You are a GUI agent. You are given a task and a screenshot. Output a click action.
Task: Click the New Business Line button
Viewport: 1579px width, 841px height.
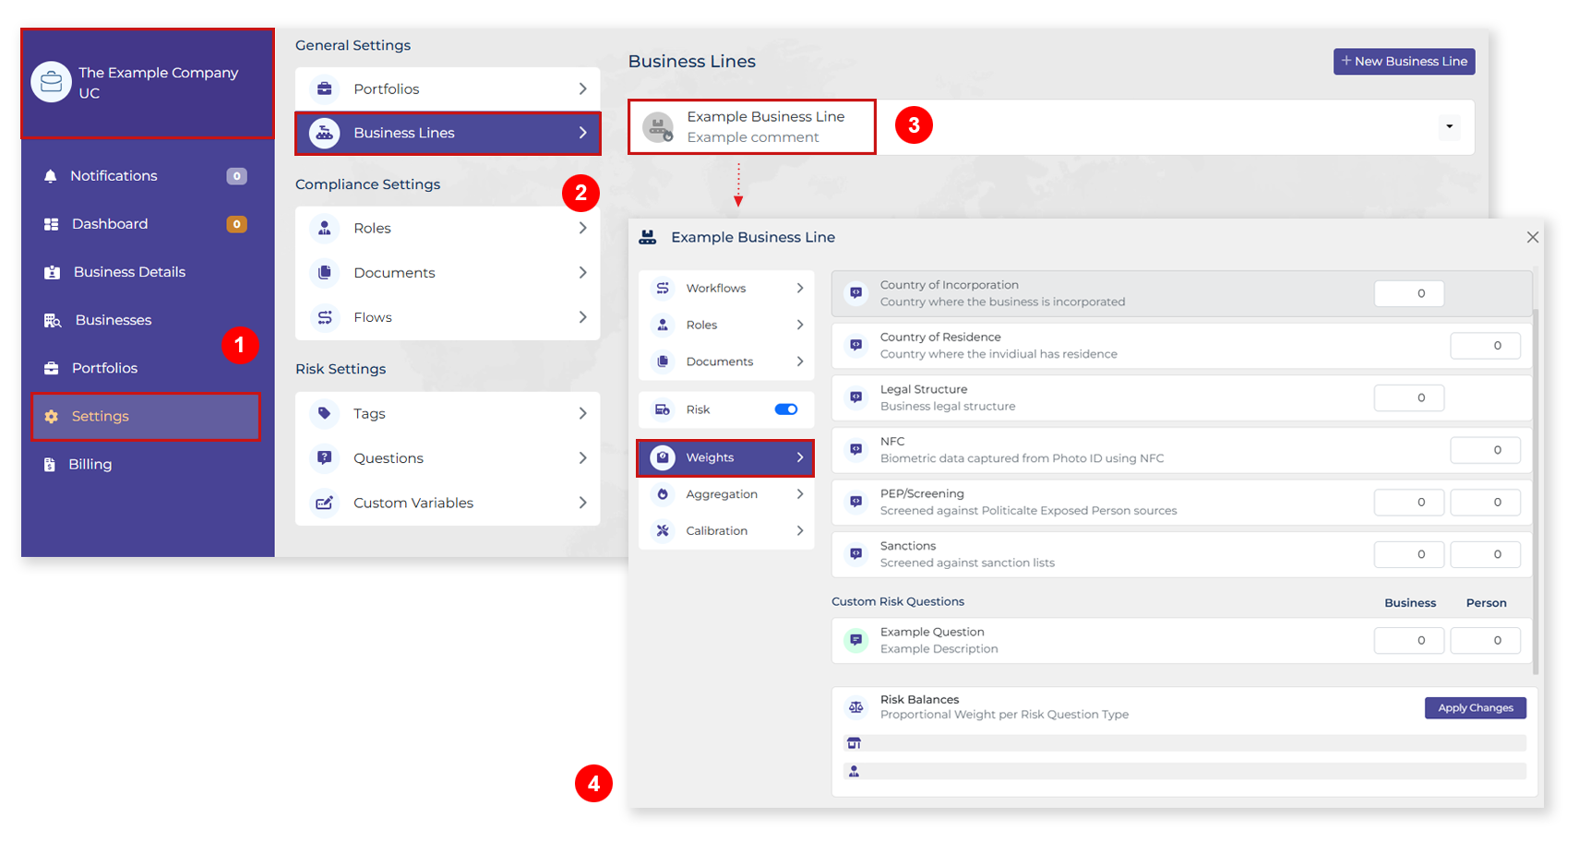(1404, 62)
